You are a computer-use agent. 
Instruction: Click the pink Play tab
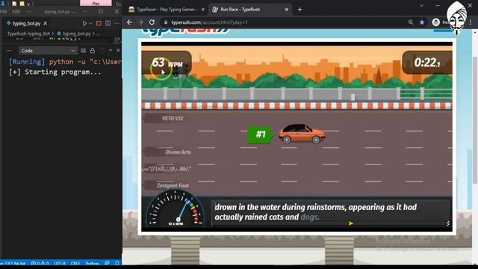(96, 3)
